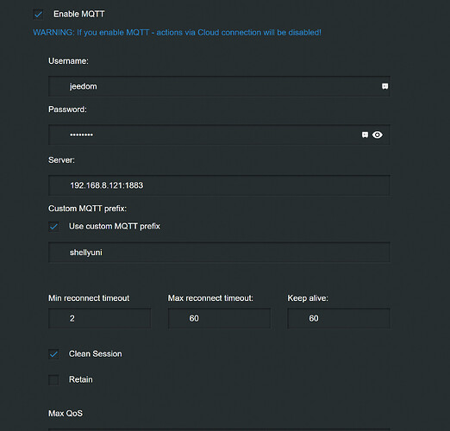
Task: Click the Clean Session label text
Action: pyautogui.click(x=95, y=353)
